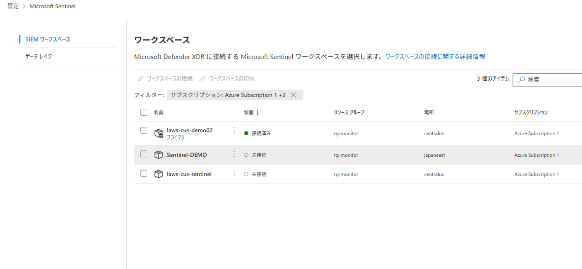Click the japaneast location cell
582x269 pixels.
coord(434,155)
